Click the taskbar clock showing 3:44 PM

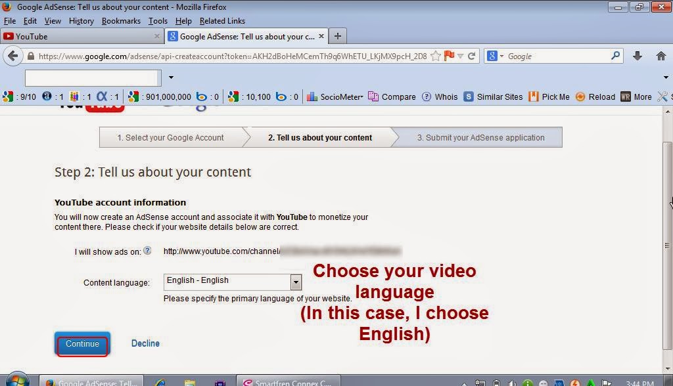coord(640,383)
